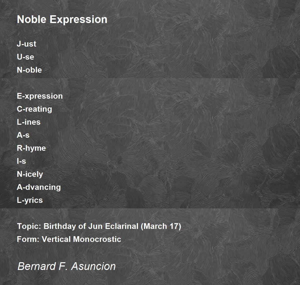
Task: Click the L-yrics line
Action: click(x=30, y=200)
